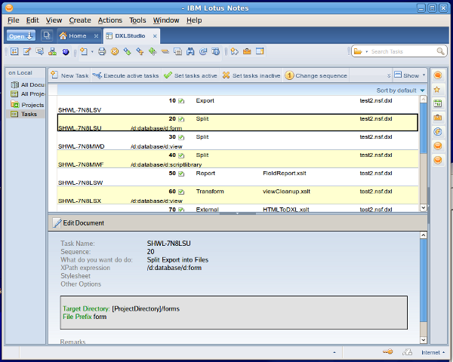
Task: Click scroll up arrow of preview pane
Action: (424, 235)
